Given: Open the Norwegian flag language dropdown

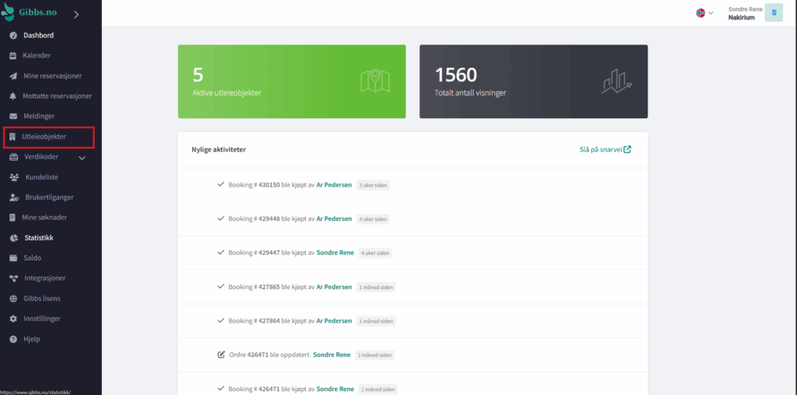Looking at the screenshot, I should tap(704, 13).
